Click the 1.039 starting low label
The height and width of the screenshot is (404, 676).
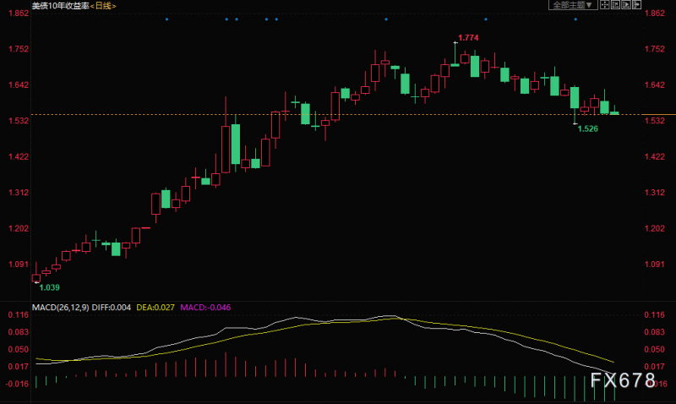pos(50,287)
